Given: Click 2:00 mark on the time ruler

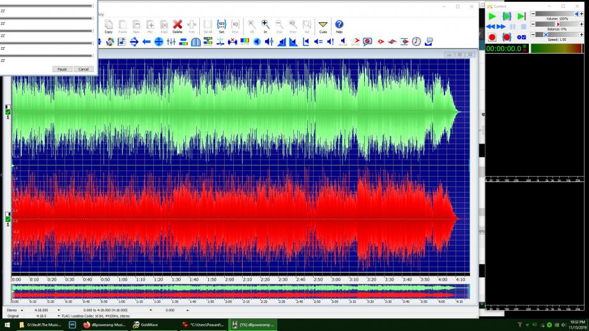Looking at the screenshot, I should coord(229,279).
